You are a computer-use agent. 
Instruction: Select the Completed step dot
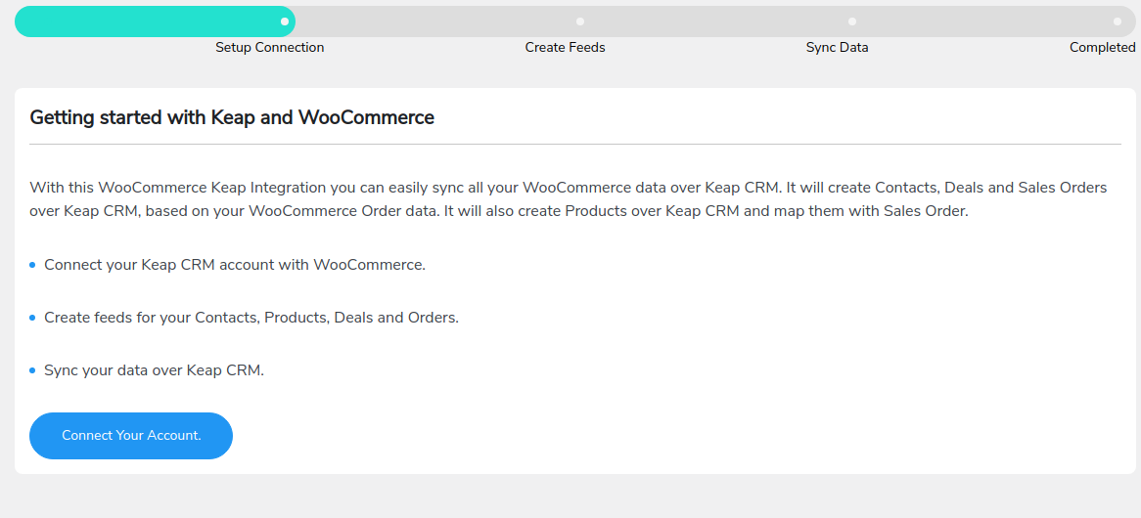tap(1117, 22)
